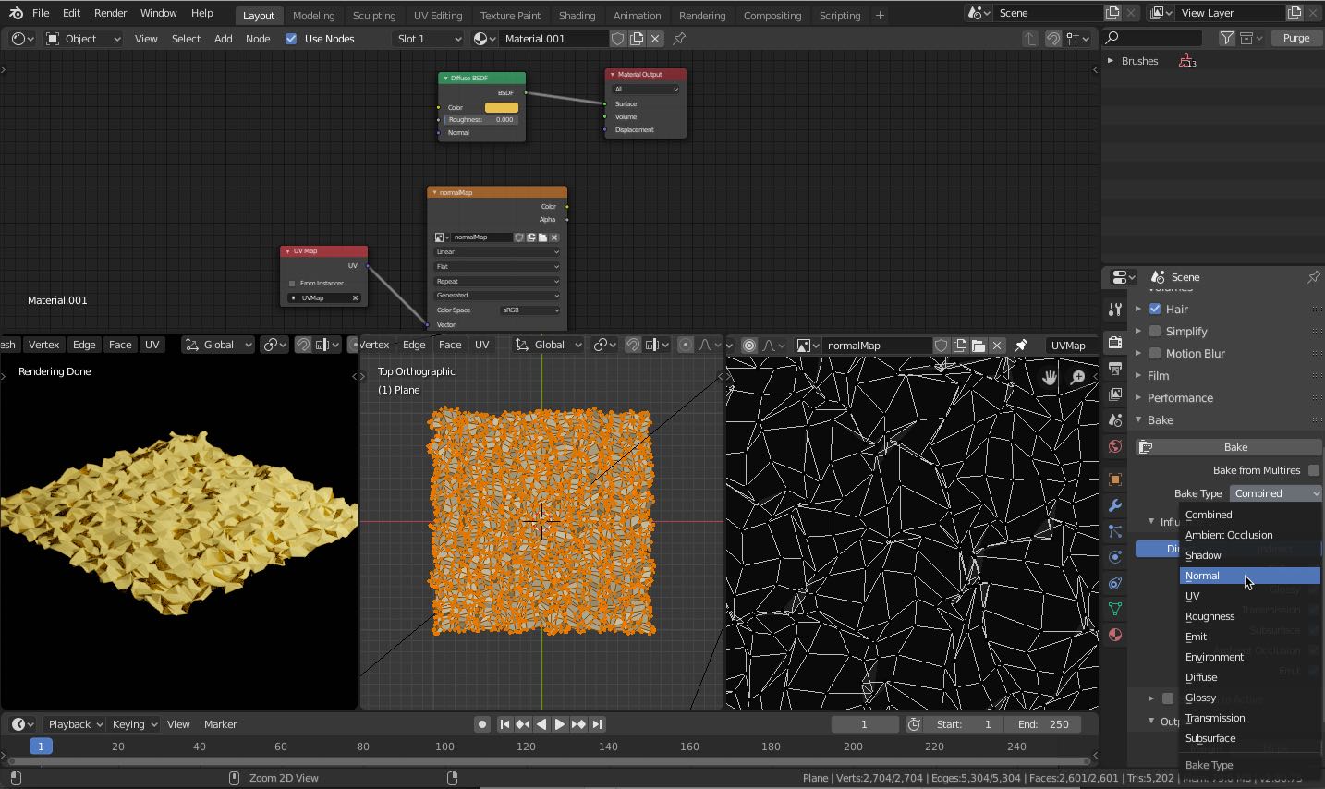
Task: Create a new material copy icon
Action: [x=637, y=39]
